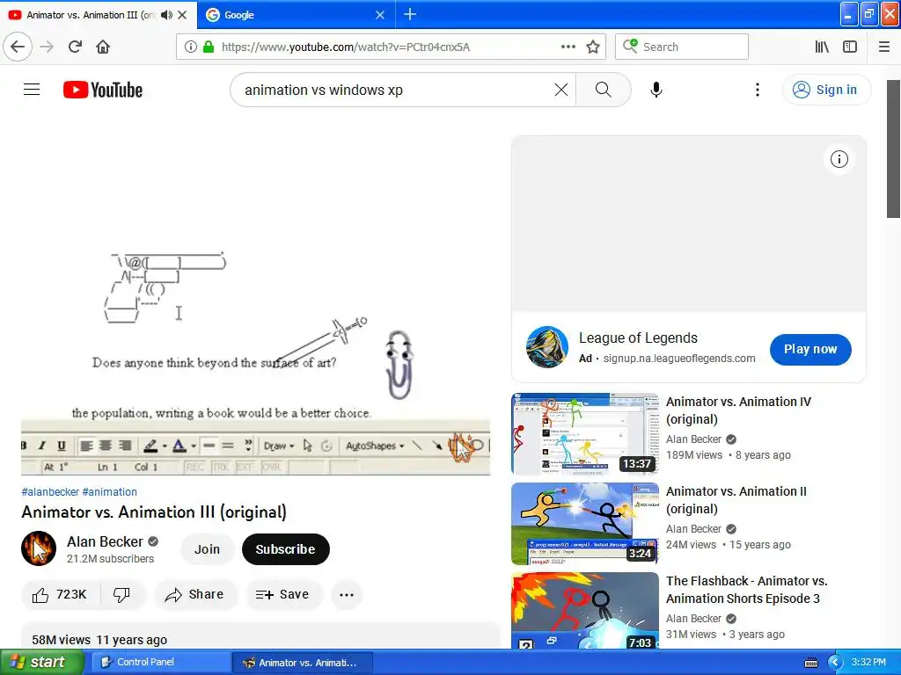Share this video
Screen dimensions: 901x675
click(194, 595)
